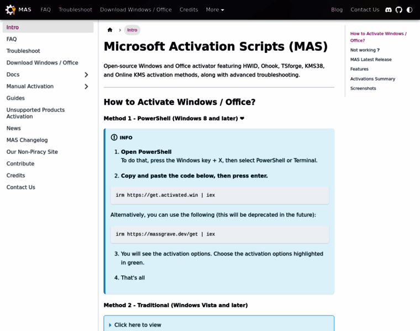
Task: Jump to 'Not working ?' in contents
Action: (365, 50)
